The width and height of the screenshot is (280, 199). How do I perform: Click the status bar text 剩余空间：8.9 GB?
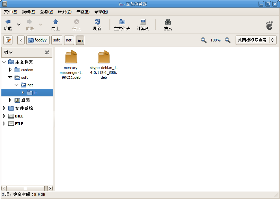pos(30,195)
